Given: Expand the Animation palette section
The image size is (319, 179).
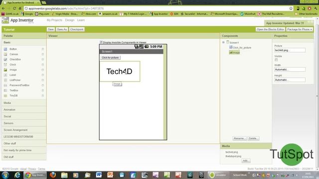Looking at the screenshot, I should click(24, 109).
